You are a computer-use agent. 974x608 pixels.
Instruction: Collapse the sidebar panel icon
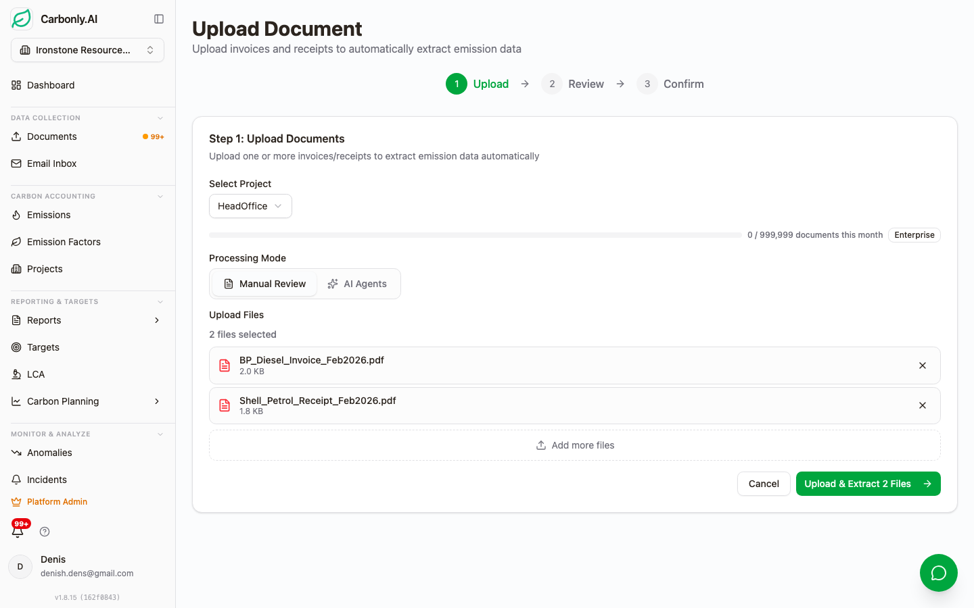tap(159, 19)
